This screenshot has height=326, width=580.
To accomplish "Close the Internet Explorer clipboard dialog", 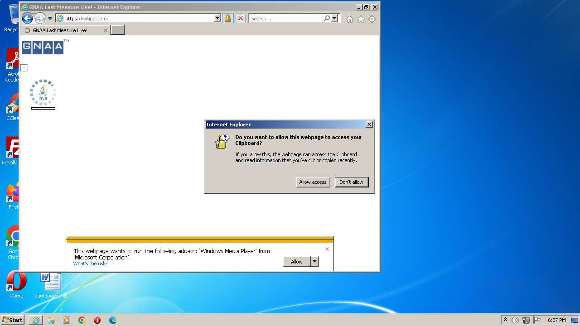I will click(x=369, y=125).
